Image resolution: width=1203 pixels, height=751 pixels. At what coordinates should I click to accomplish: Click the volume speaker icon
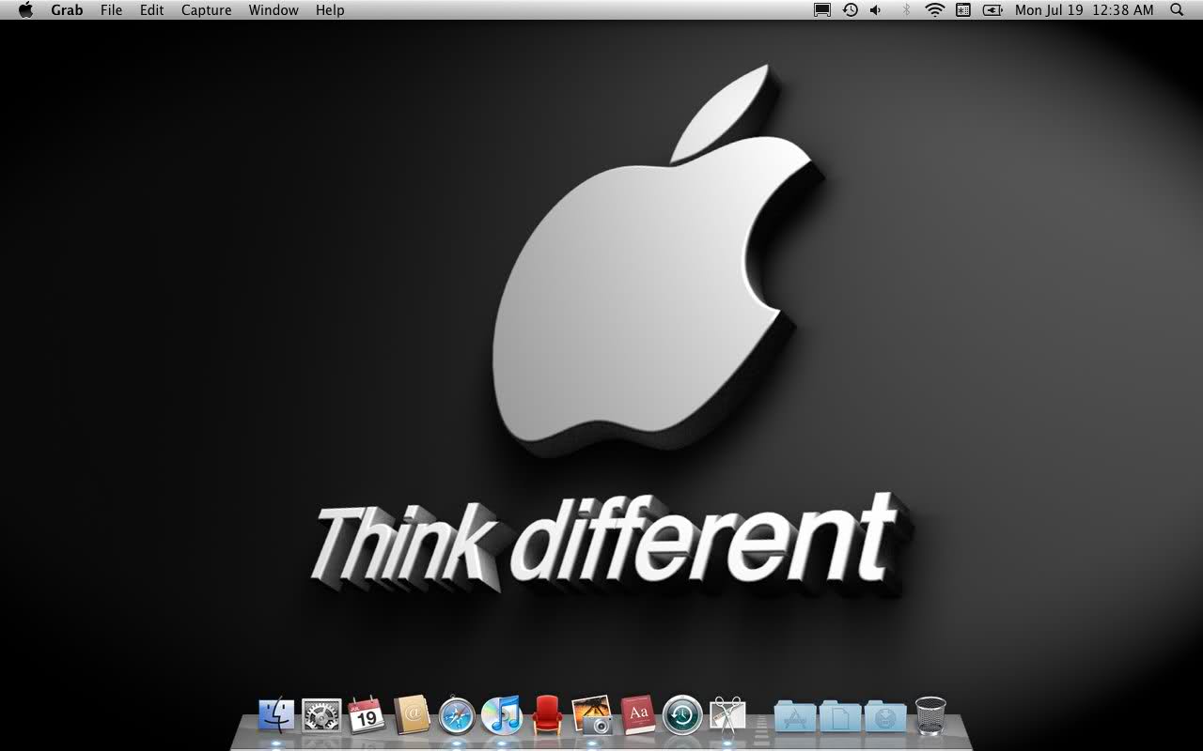[x=876, y=10]
